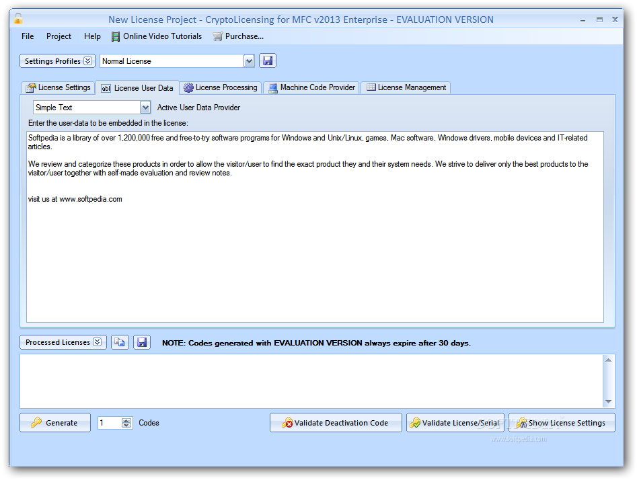This screenshot has width=637, height=480.
Task: Click key icon on Show License Settings
Action: [x=521, y=423]
